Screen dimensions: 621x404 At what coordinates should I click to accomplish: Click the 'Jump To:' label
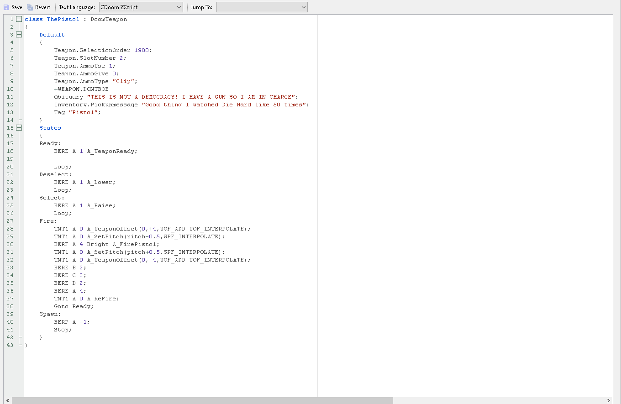201,7
